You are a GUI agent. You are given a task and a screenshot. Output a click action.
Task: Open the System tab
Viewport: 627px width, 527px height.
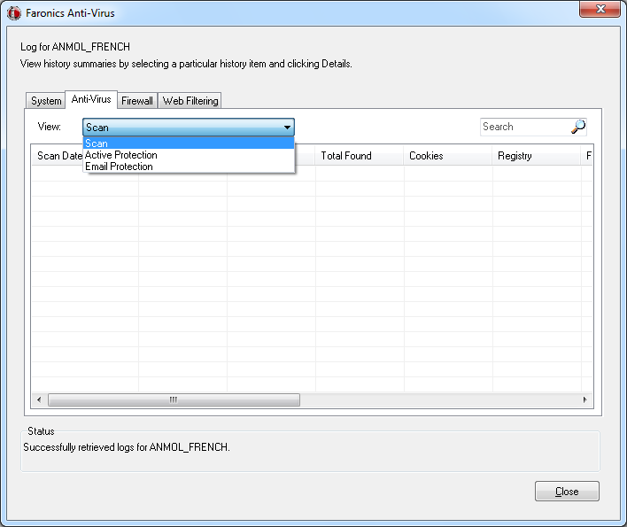point(46,101)
